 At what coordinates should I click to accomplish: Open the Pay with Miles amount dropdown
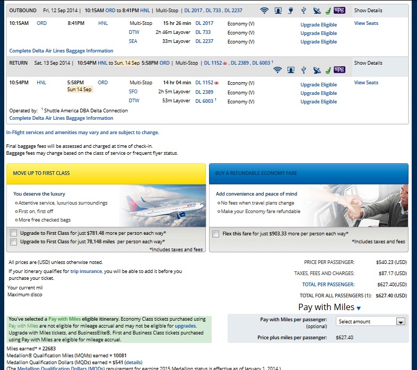pos(371,321)
